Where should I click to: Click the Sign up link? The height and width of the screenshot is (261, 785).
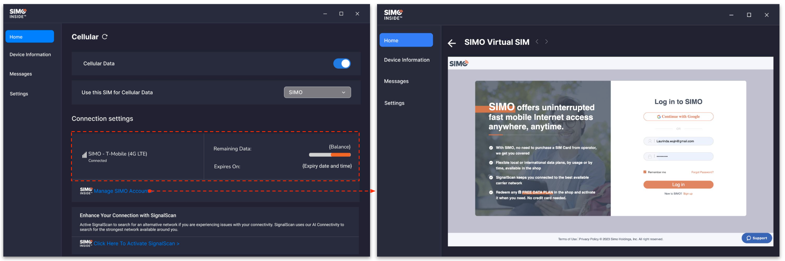point(688,194)
